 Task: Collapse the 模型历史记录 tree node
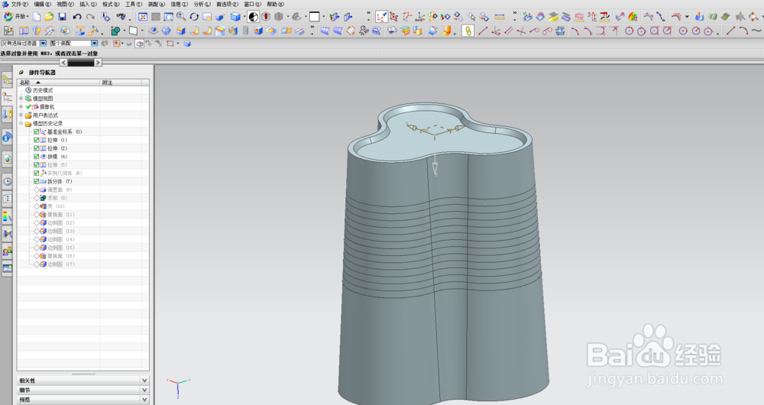pos(21,123)
